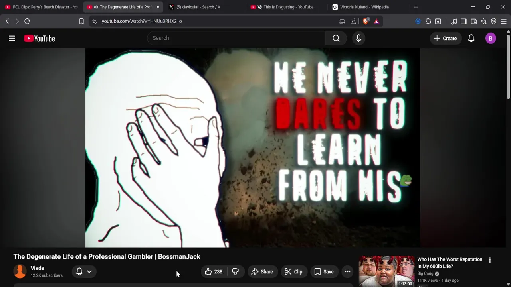Click the Clip button
Screen dimensions: 511x287
coord(293,272)
